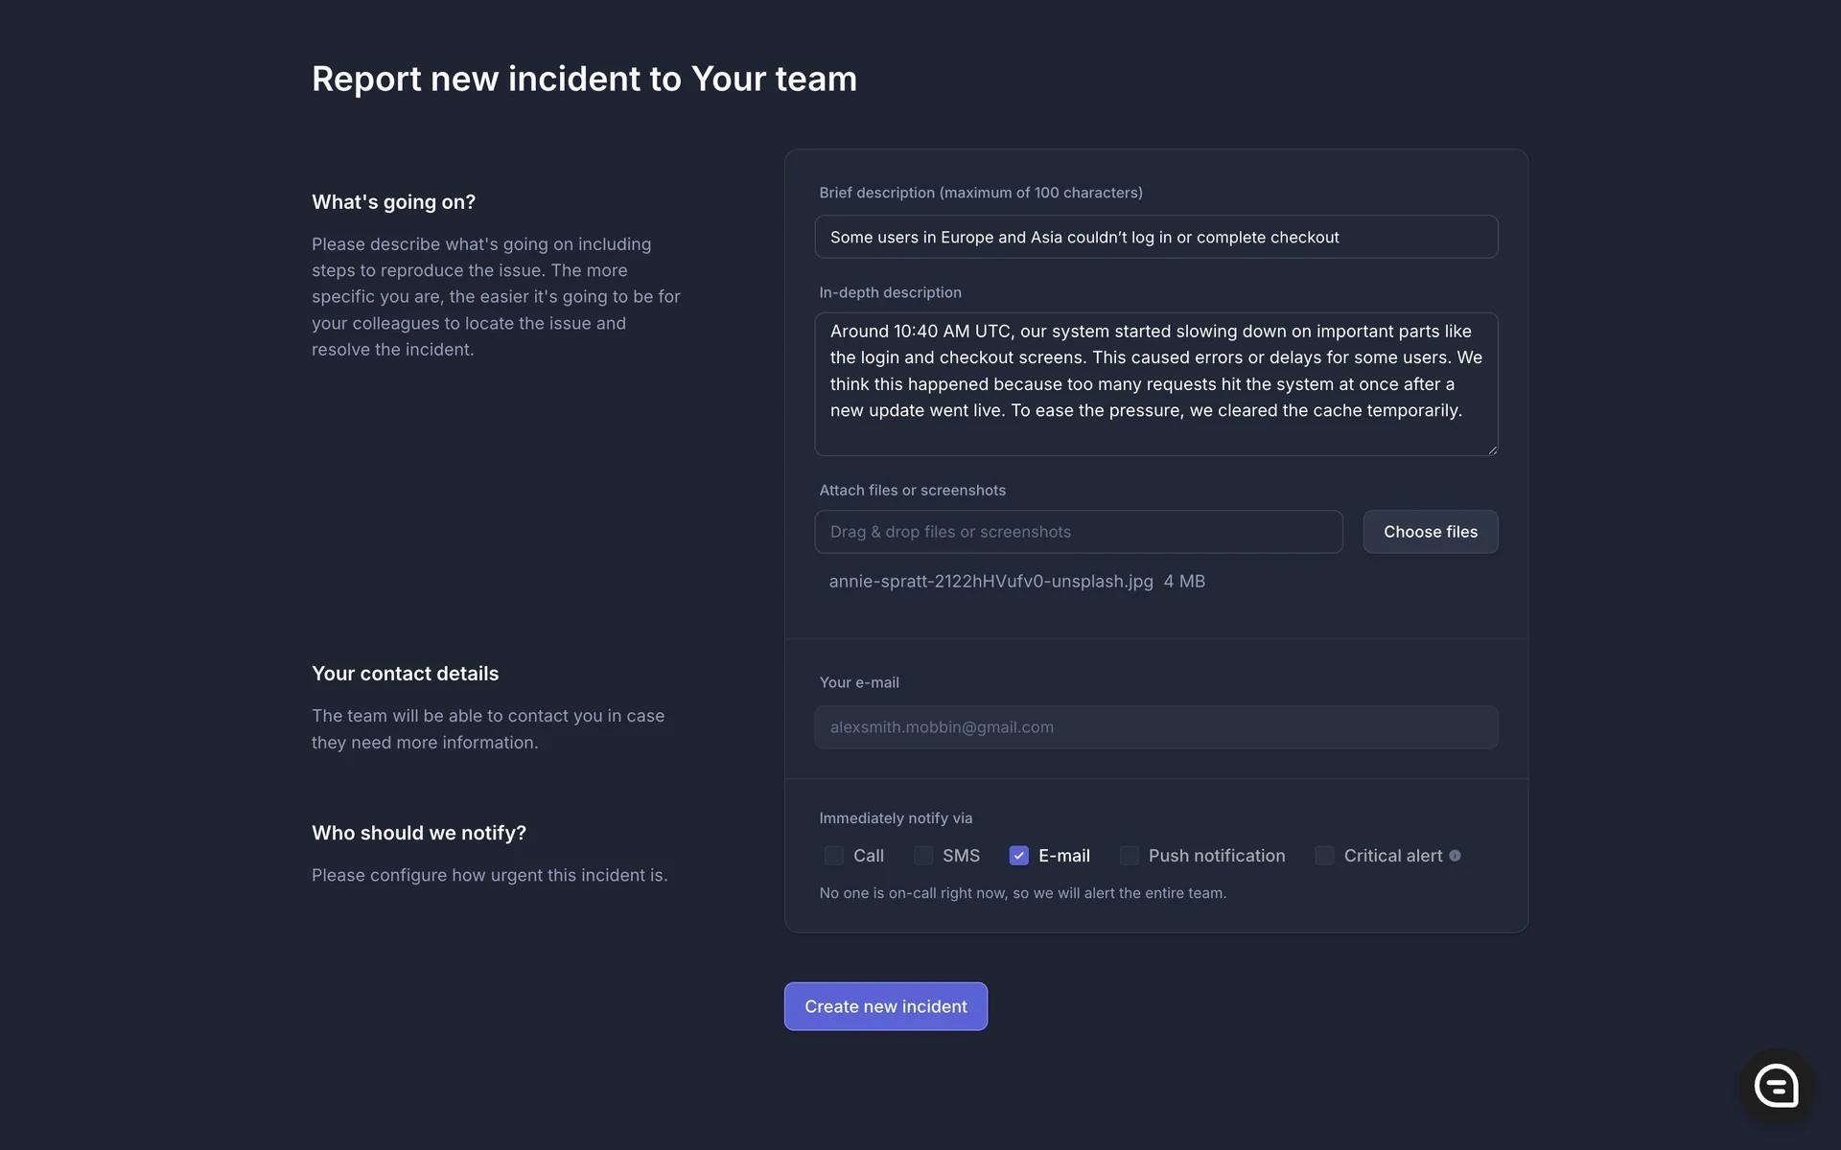
Task: Focus the Brief description input field
Action: tap(1155, 237)
